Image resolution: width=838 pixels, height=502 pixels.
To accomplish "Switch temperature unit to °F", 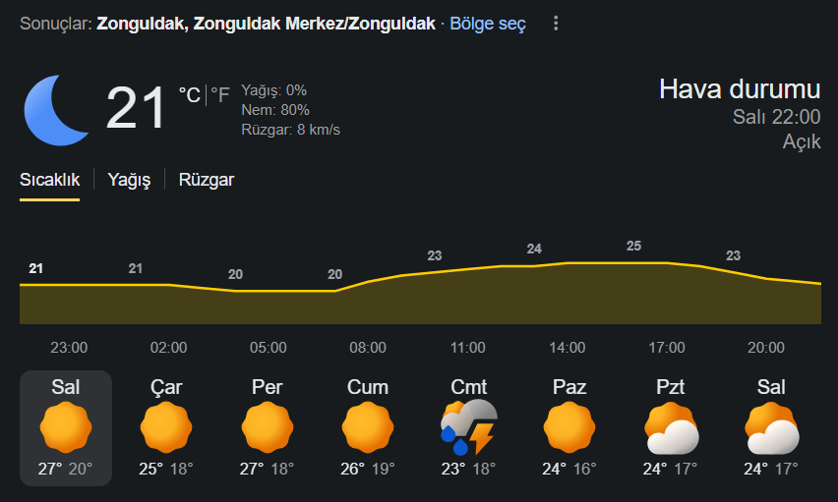I will point(219,95).
